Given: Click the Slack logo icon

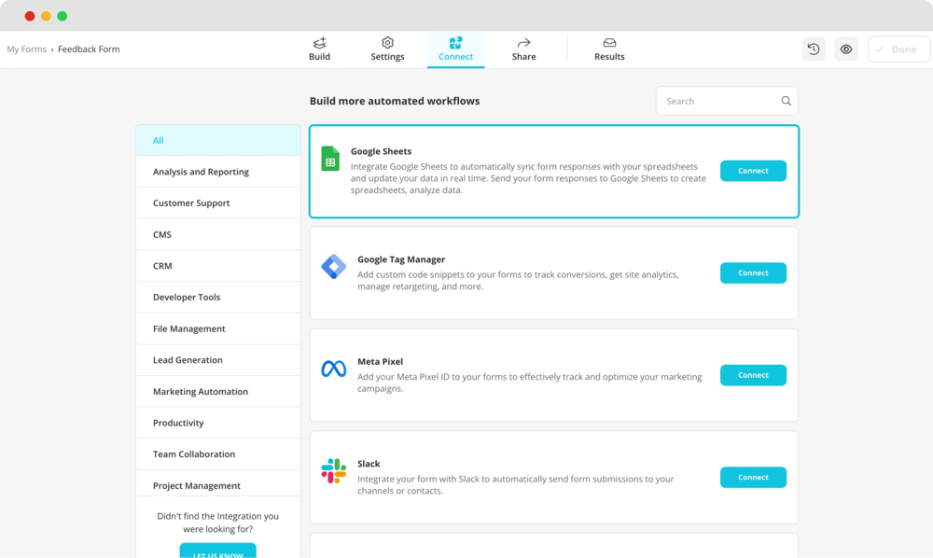Looking at the screenshot, I should point(333,471).
